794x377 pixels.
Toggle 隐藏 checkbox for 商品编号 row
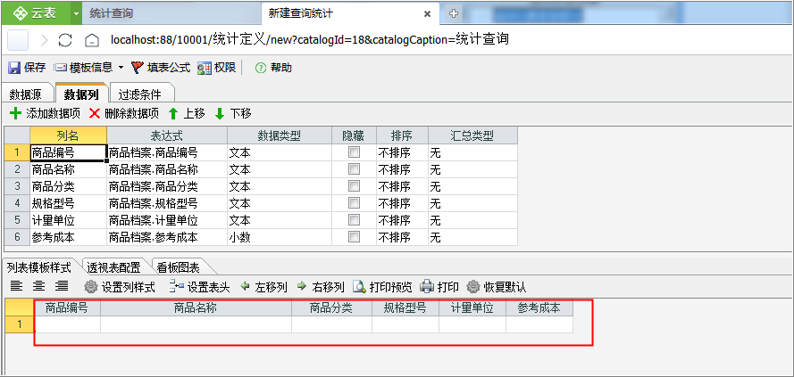tap(354, 152)
